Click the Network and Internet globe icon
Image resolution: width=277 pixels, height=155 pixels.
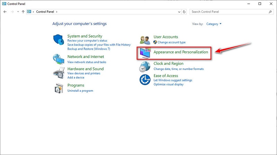coord(59,59)
